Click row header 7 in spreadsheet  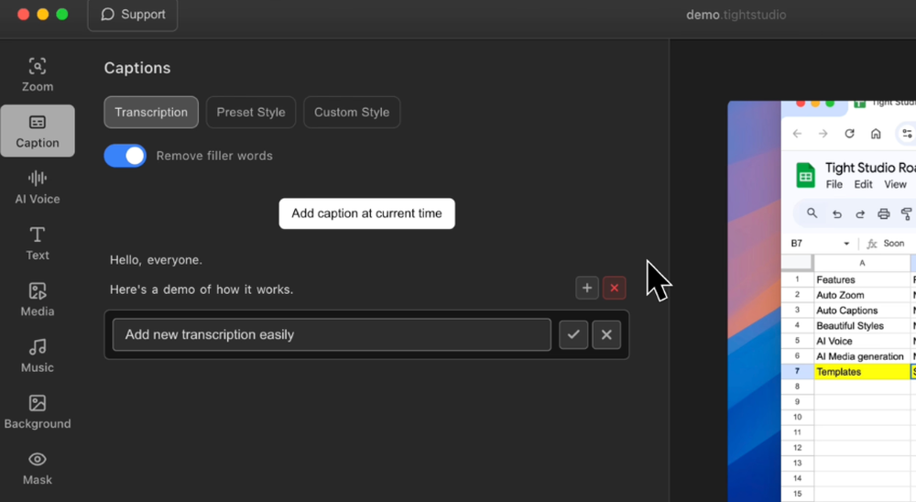coord(798,372)
